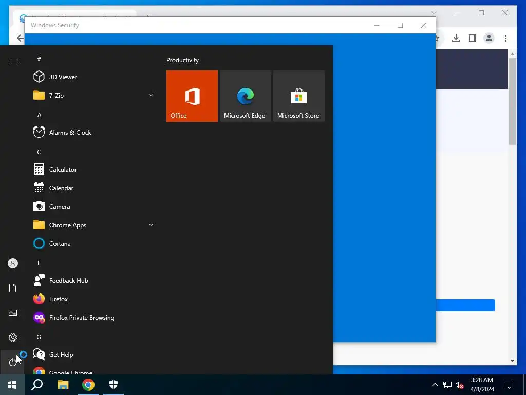Jump to the letter G section header

coord(39,337)
